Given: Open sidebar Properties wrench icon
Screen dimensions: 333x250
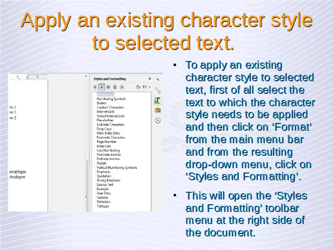Looking at the screenshot, I should pos(157,90).
